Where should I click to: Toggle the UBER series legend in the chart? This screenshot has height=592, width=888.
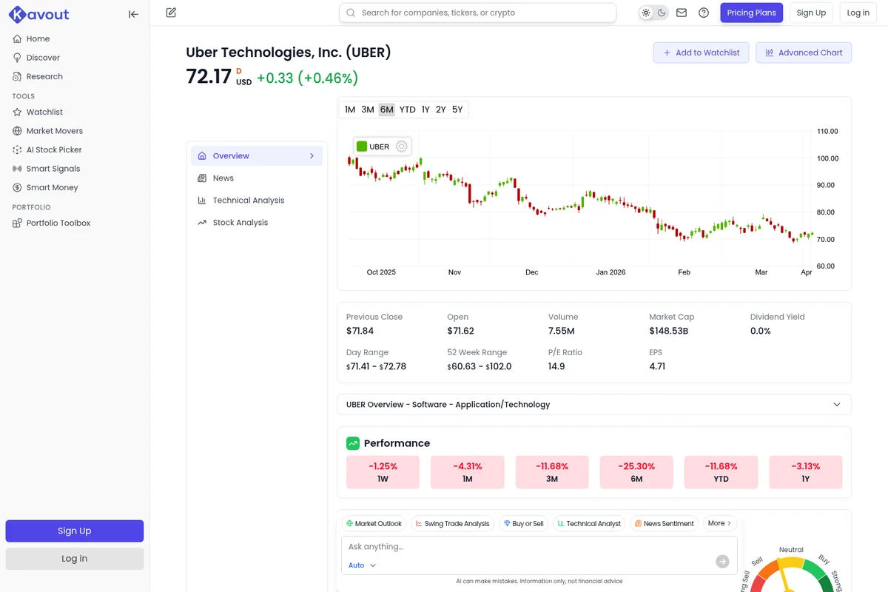coord(378,146)
